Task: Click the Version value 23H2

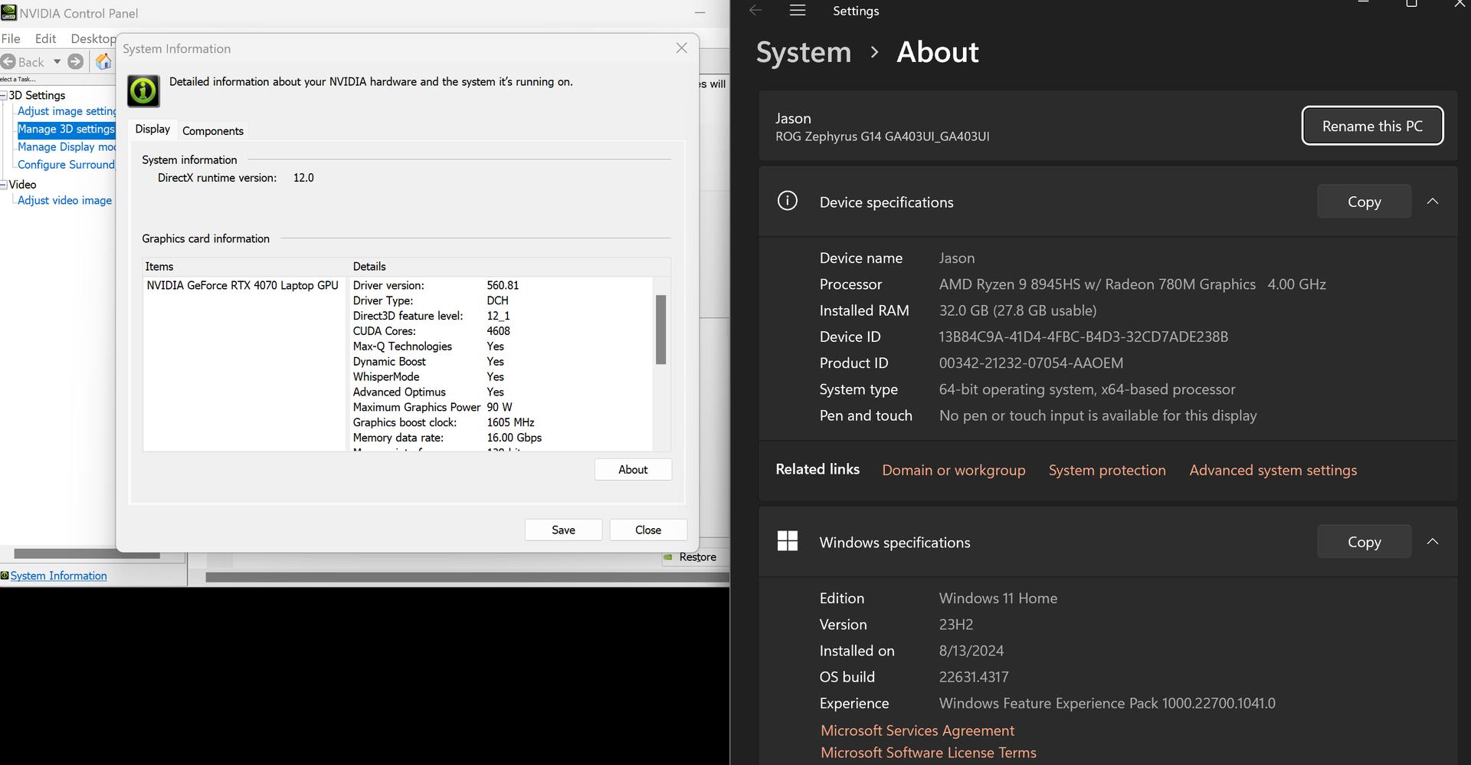Action: 956,624
